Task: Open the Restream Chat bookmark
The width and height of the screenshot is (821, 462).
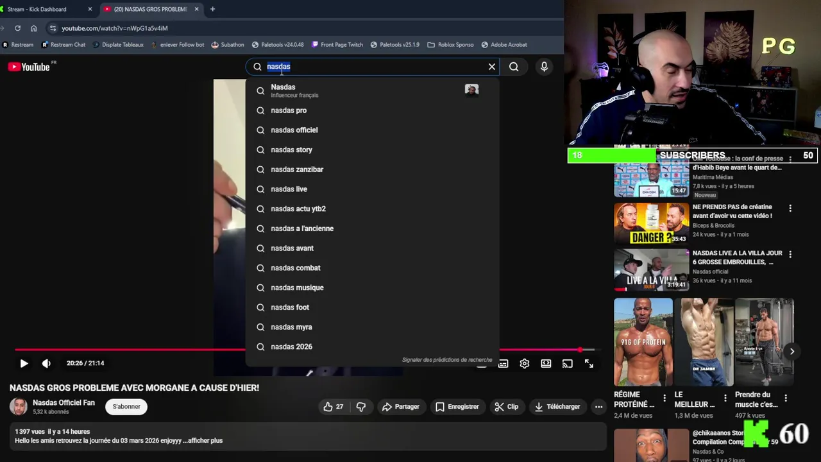Action: 63,45
